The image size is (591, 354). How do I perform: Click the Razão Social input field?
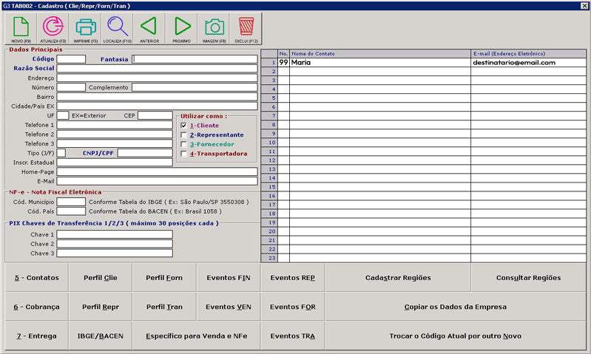tap(157, 68)
